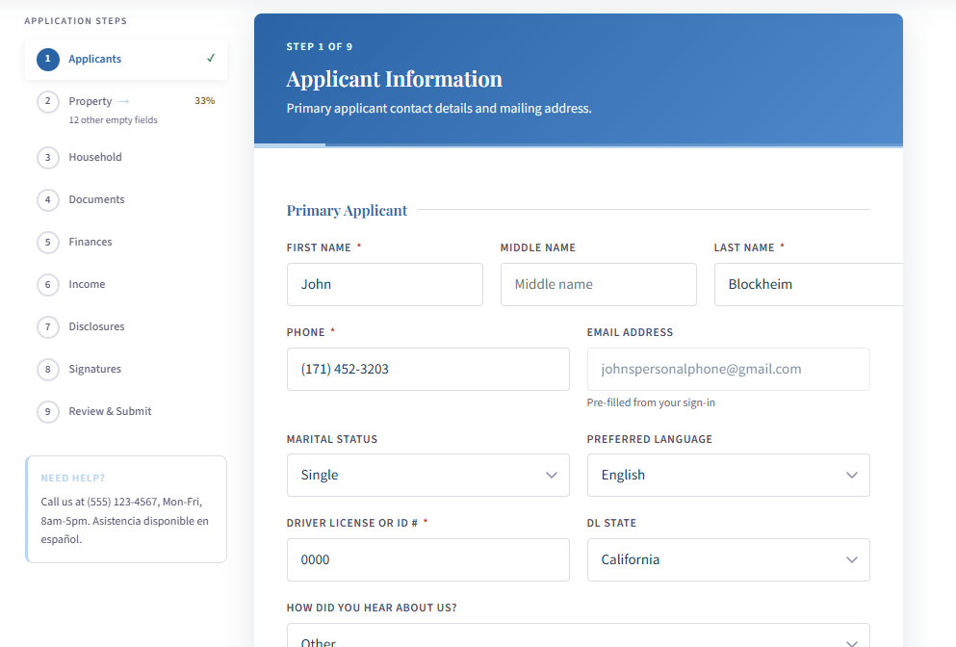This screenshot has width=956, height=647.
Task: Click the help phone number text
Action: (122, 502)
